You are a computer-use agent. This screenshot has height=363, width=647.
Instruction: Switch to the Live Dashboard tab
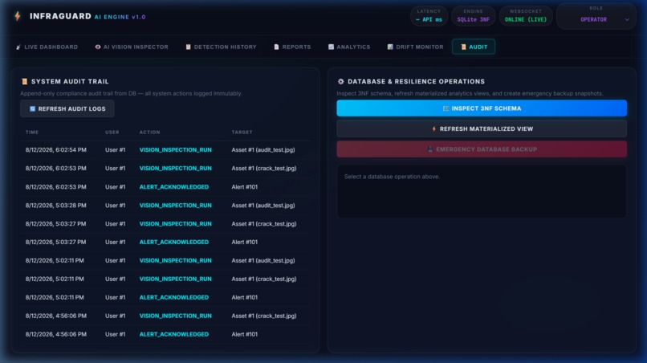47,47
